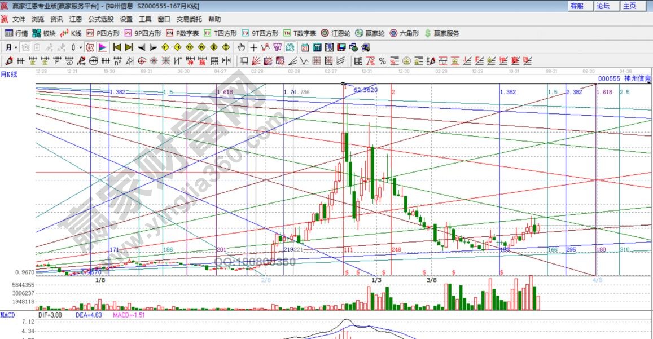Open the 行情 market quotes view

[16, 33]
